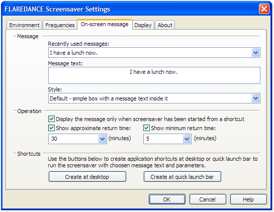Click the approximate return time value 30
The width and height of the screenshot is (274, 212).
pyautogui.click(x=54, y=139)
